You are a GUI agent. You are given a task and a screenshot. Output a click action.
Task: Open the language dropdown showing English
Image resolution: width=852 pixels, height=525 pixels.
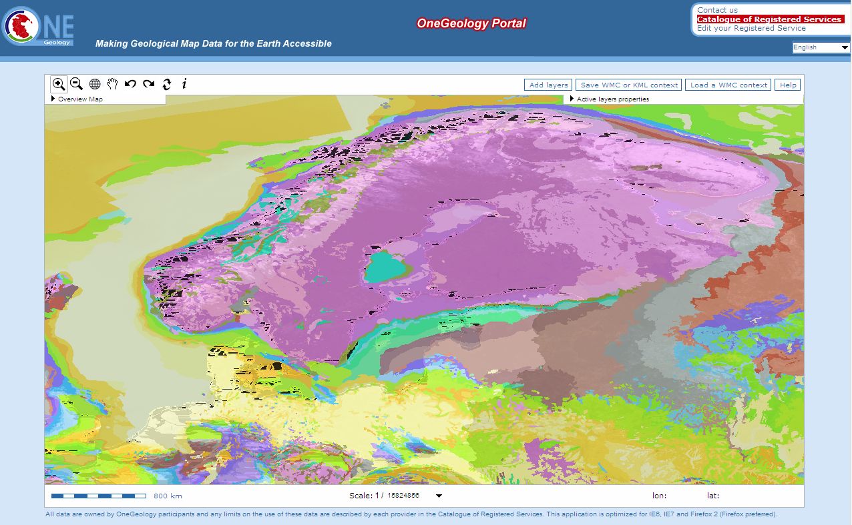click(x=821, y=47)
